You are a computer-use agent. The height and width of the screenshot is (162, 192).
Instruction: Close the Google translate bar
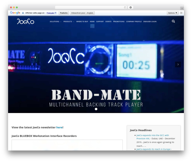[181, 13]
